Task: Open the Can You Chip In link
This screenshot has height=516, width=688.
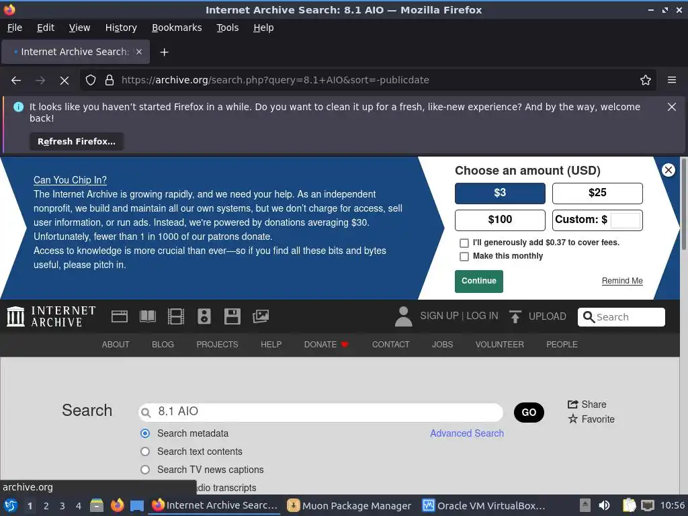Action: click(70, 180)
